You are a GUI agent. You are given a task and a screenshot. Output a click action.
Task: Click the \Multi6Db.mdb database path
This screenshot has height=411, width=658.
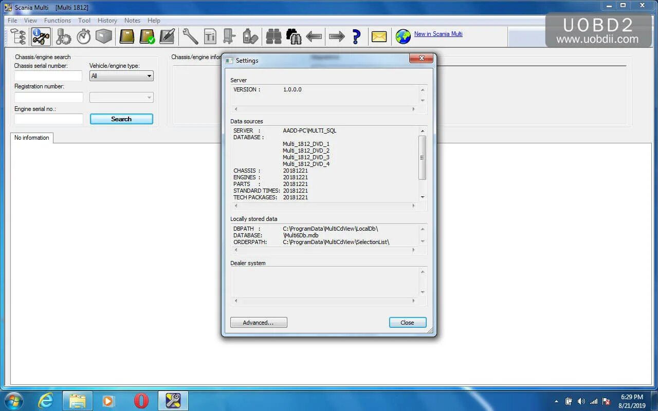301,235
